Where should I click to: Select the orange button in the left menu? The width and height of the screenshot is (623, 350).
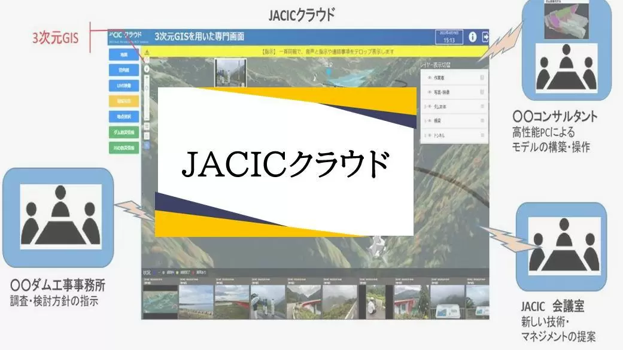click(124, 101)
